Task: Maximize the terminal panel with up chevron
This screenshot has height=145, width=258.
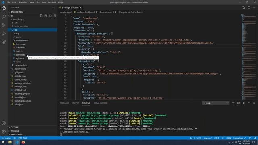Action: point(249,103)
